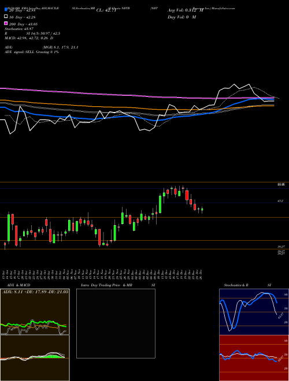Select the ADX: 8.11 +DY: 17.89 -DY: 21.05 header
Screen dimensions: 289x381
[x=35, y=292]
